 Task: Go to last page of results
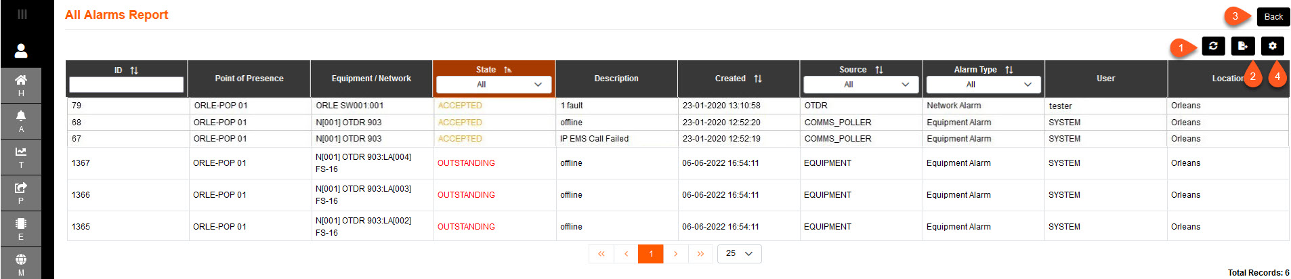[x=700, y=254]
